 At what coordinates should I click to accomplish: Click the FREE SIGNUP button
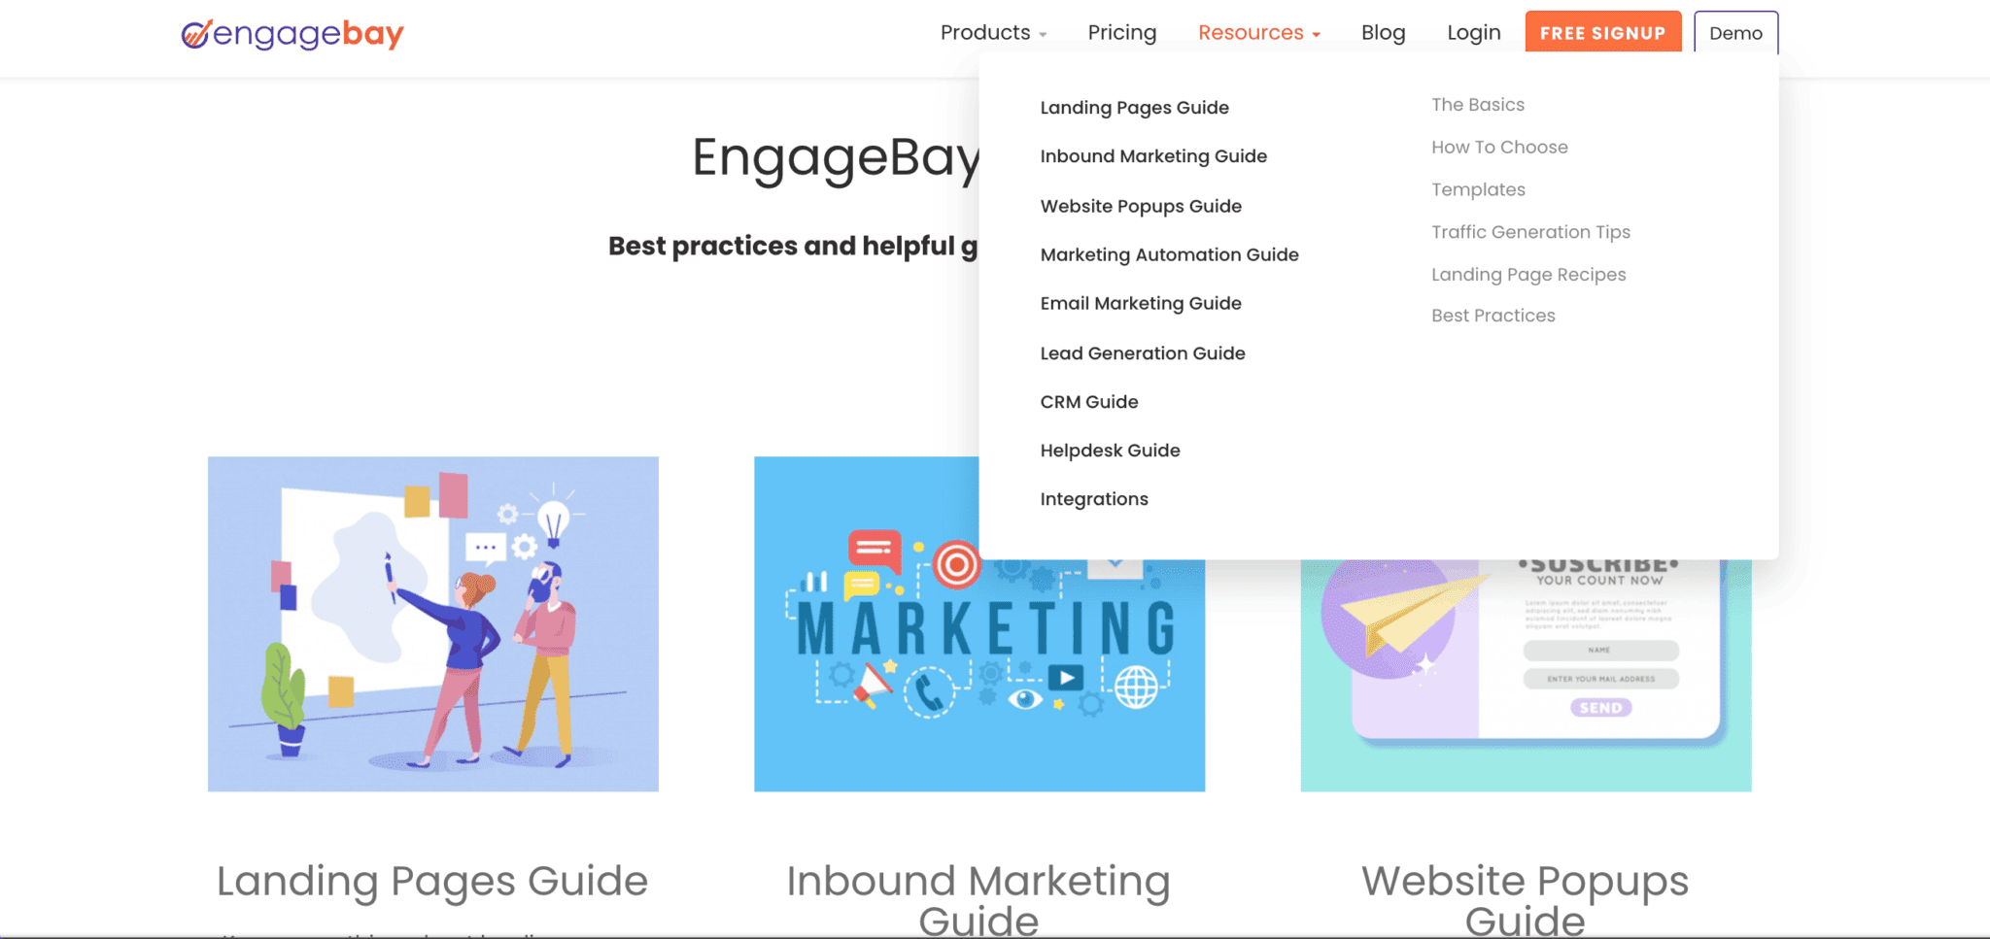tap(1603, 33)
